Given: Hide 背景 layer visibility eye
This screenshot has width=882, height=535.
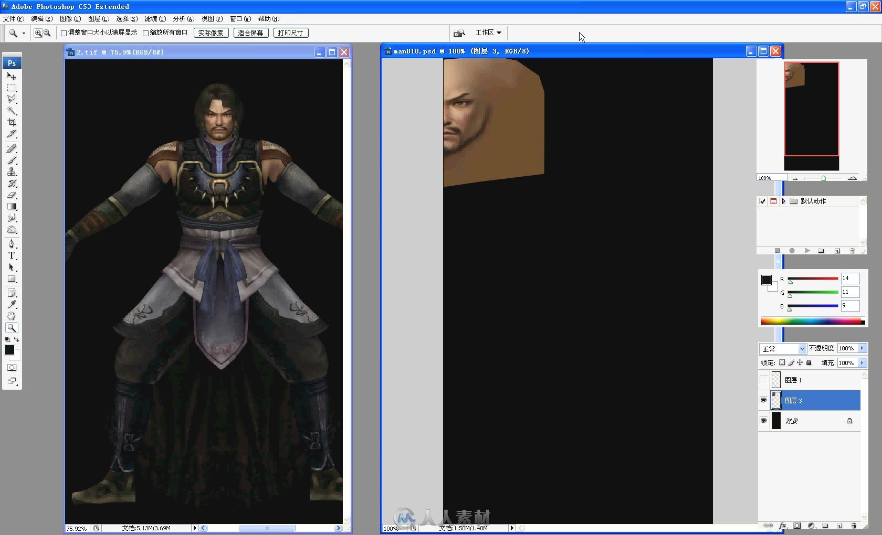Looking at the screenshot, I should point(763,421).
